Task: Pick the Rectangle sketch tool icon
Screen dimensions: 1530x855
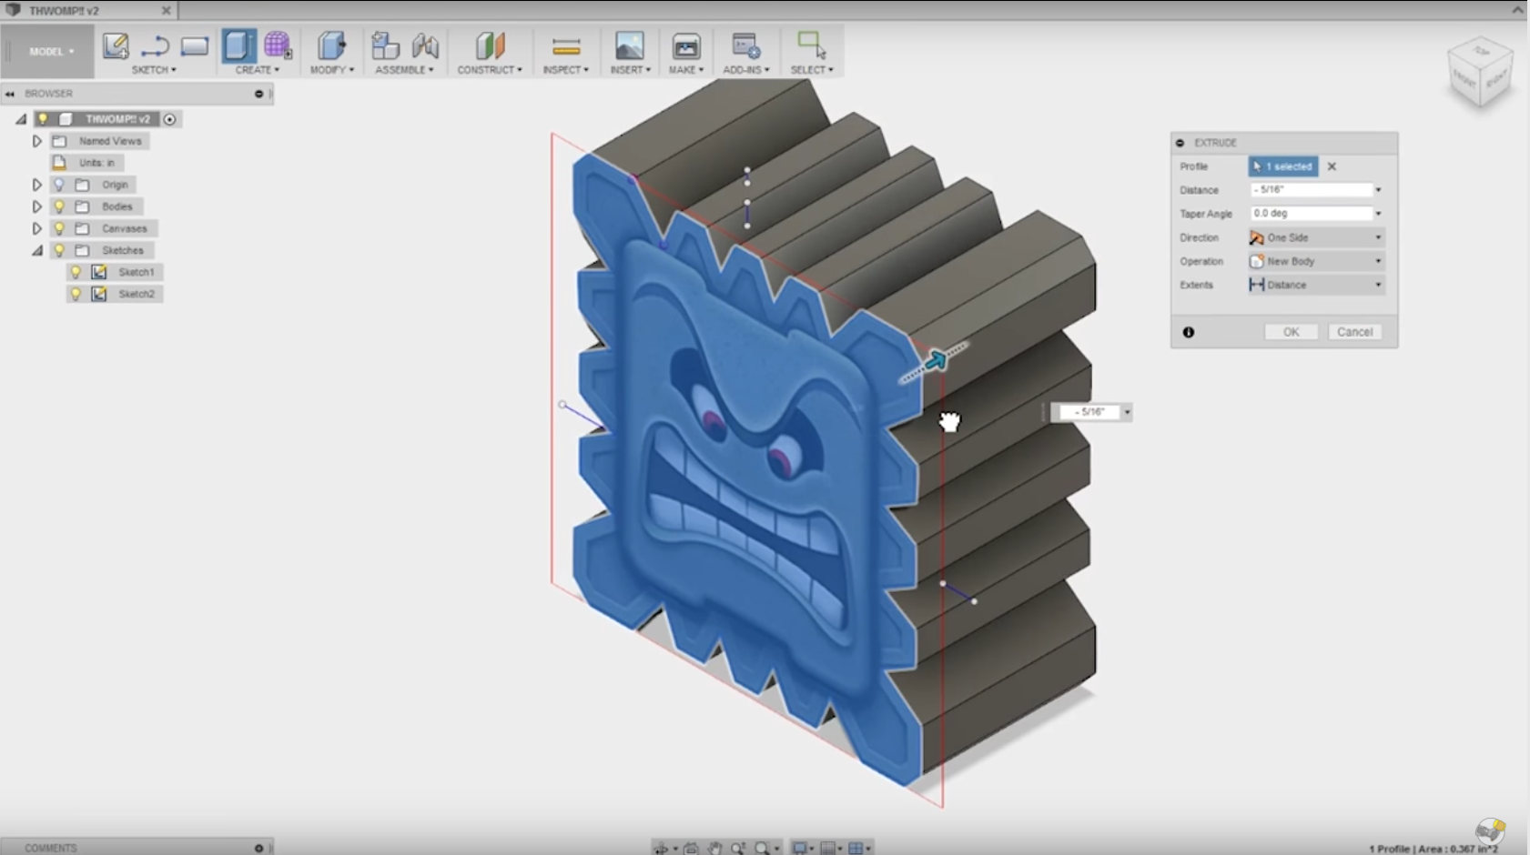Action: pos(194,45)
